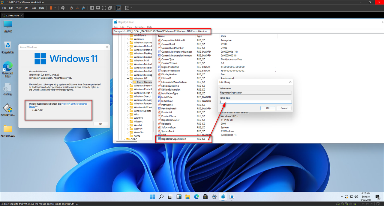Viewport: 384px width, 206px height.
Task: Open VMware's Tabs menu
Action: pyautogui.click(x=34, y=8)
